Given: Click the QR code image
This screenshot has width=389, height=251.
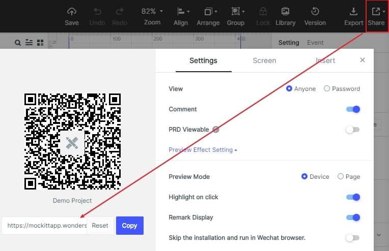Looking at the screenshot, I should click(72, 141).
